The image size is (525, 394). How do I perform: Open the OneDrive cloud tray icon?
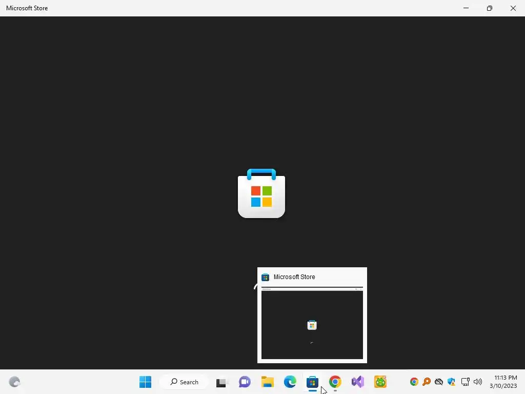point(439,382)
